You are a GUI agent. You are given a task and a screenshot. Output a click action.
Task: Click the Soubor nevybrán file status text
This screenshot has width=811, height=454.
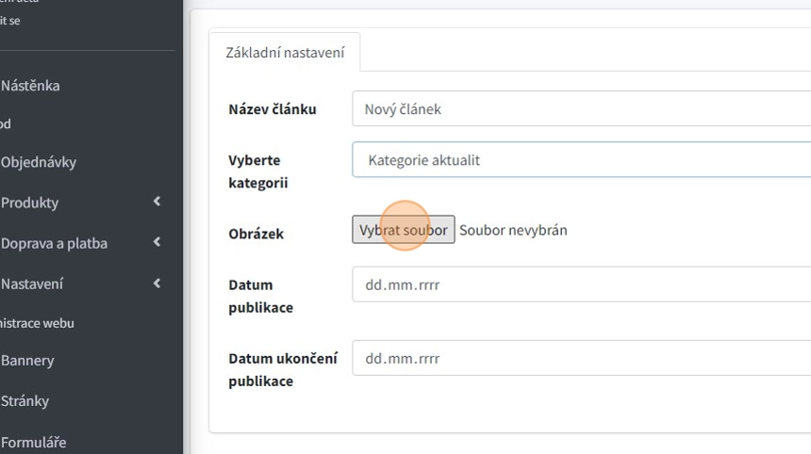(x=513, y=230)
